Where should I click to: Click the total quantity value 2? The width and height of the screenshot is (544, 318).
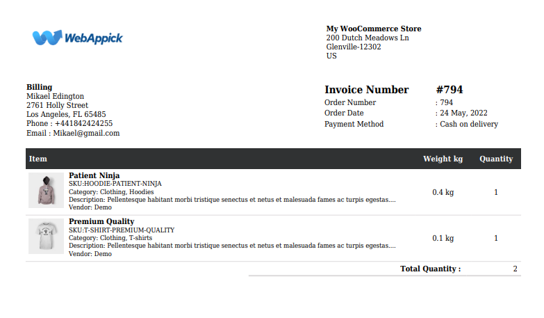(x=516, y=269)
